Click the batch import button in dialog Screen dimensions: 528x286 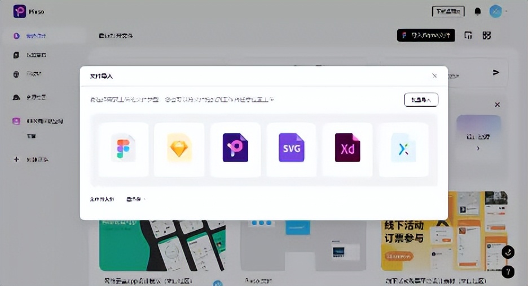pos(421,100)
